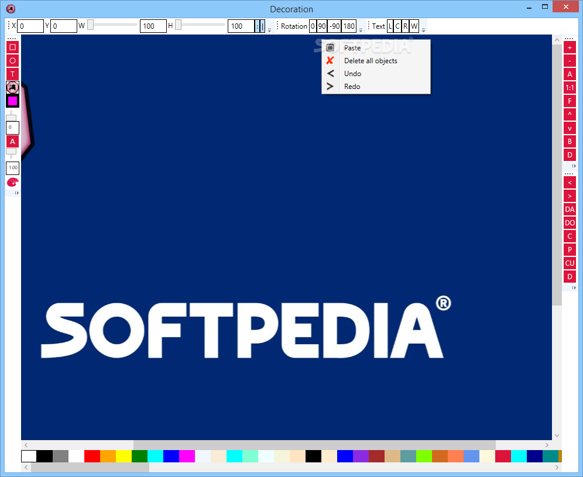Viewport: 583px width, 477px height.
Task: Click the canvas vertical scrollbar down arrow
Action: [557, 435]
